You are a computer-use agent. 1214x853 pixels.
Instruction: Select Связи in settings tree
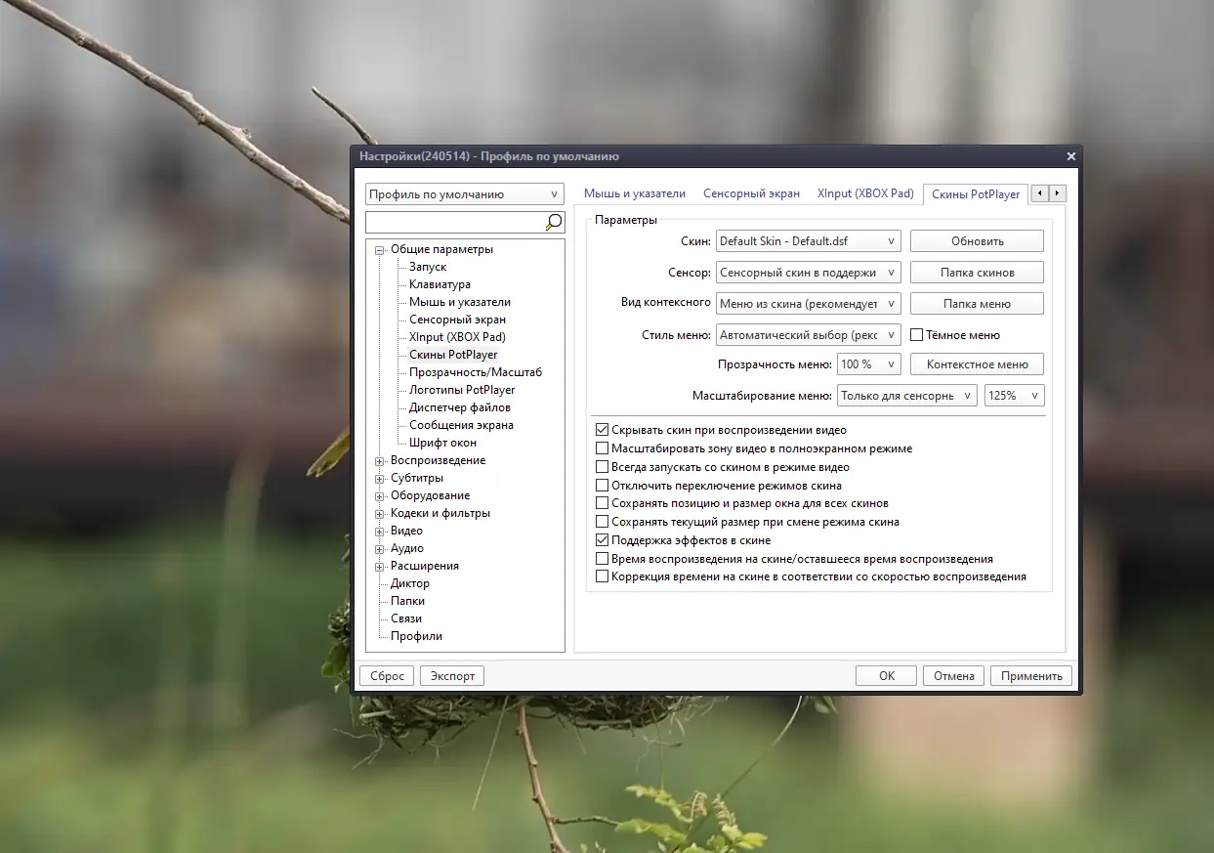(x=406, y=618)
